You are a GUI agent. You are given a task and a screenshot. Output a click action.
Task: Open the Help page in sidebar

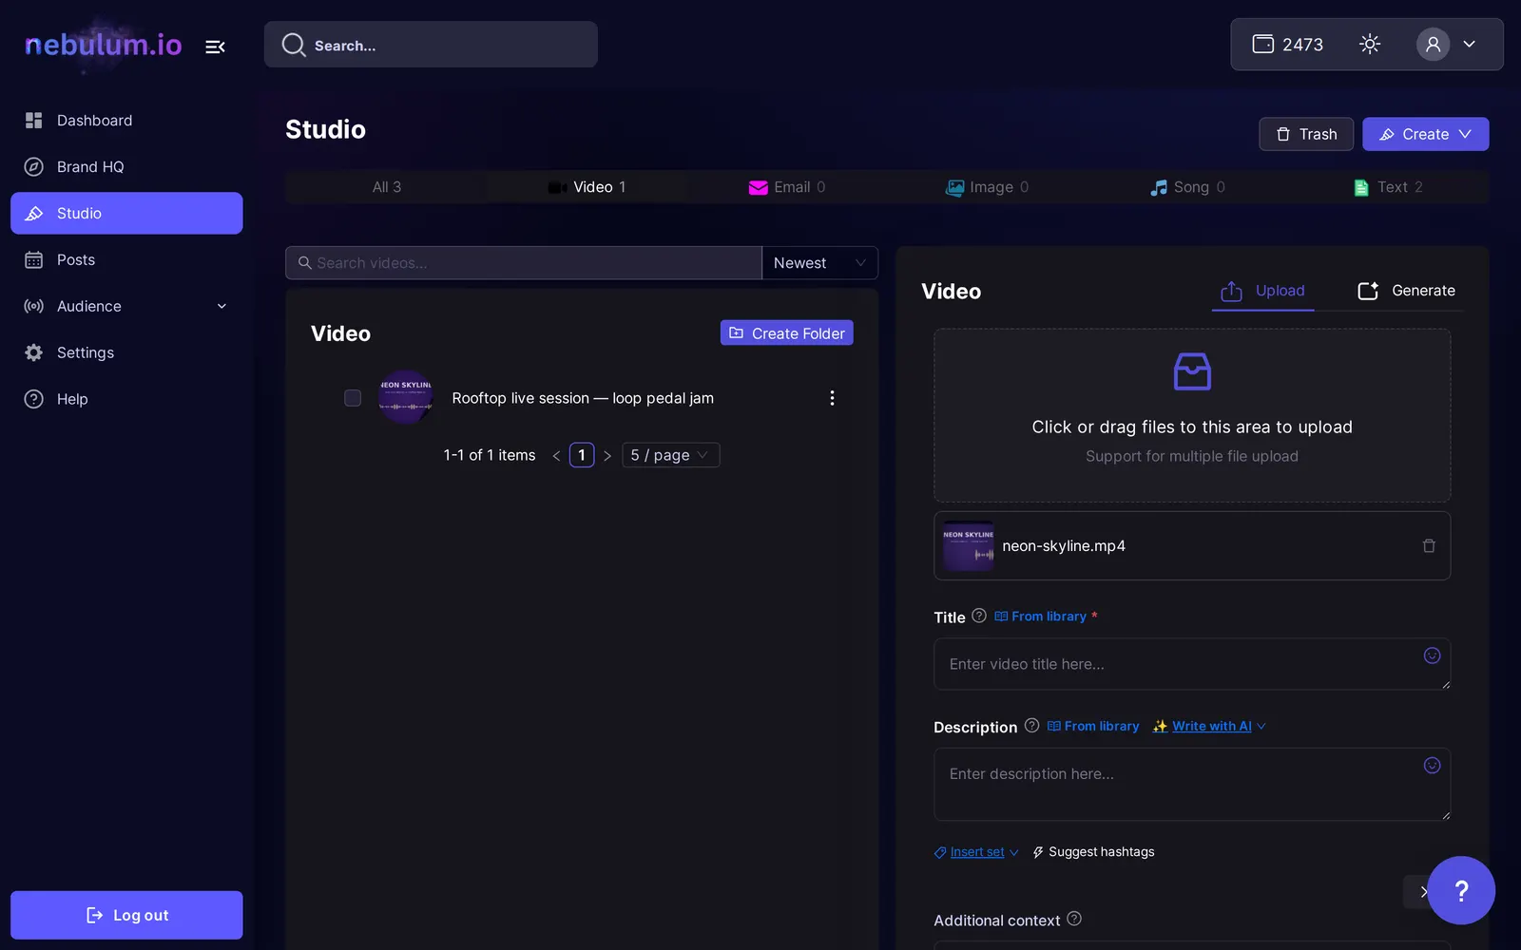tap(126, 399)
